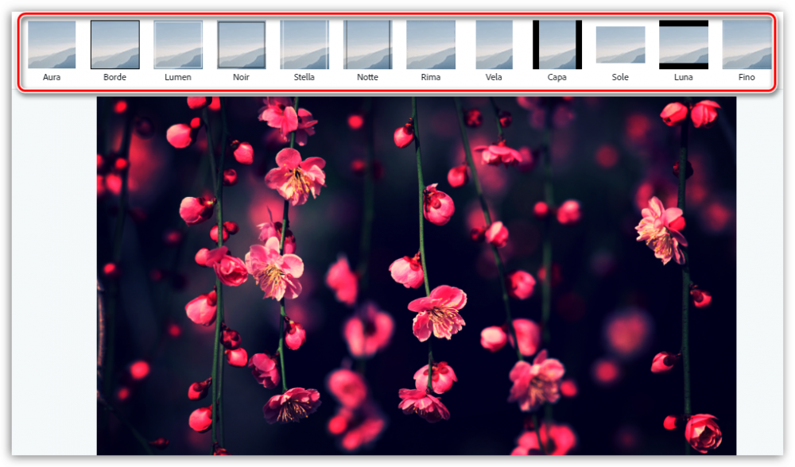
Task: Pick the Sole white border frame thumbnail
Action: pyautogui.click(x=620, y=44)
